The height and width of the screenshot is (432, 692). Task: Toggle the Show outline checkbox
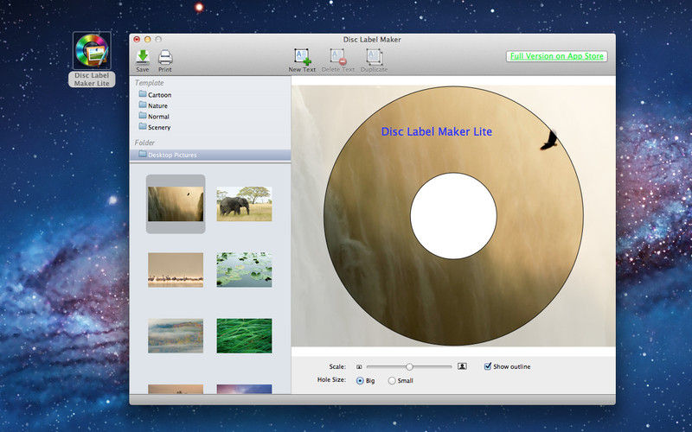[488, 366]
